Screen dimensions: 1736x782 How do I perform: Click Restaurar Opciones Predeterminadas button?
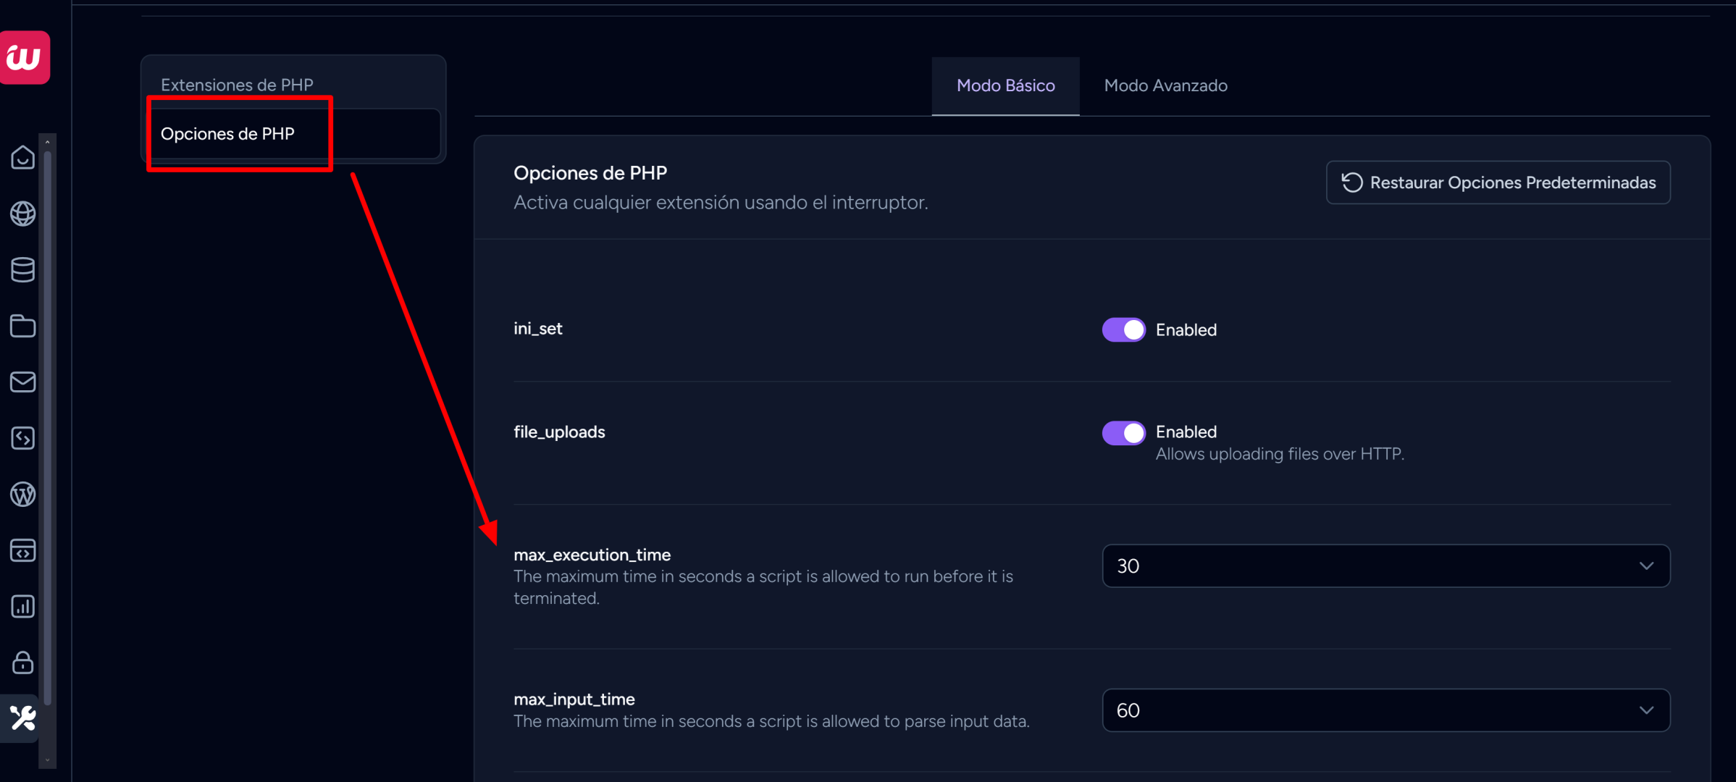[1498, 182]
